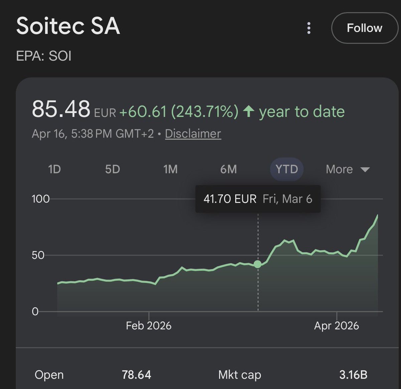The width and height of the screenshot is (401, 389).
Task: Click the Open value 78.64
Action: coord(136,375)
